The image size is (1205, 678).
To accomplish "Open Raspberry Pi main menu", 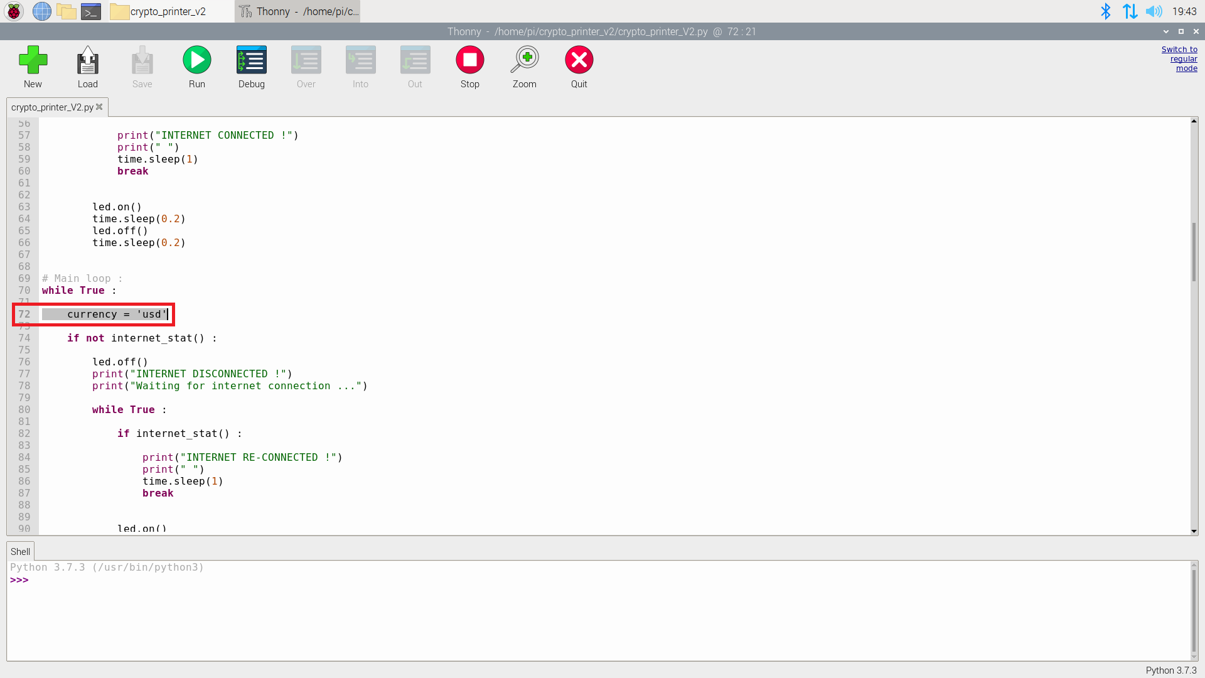I will click(14, 11).
